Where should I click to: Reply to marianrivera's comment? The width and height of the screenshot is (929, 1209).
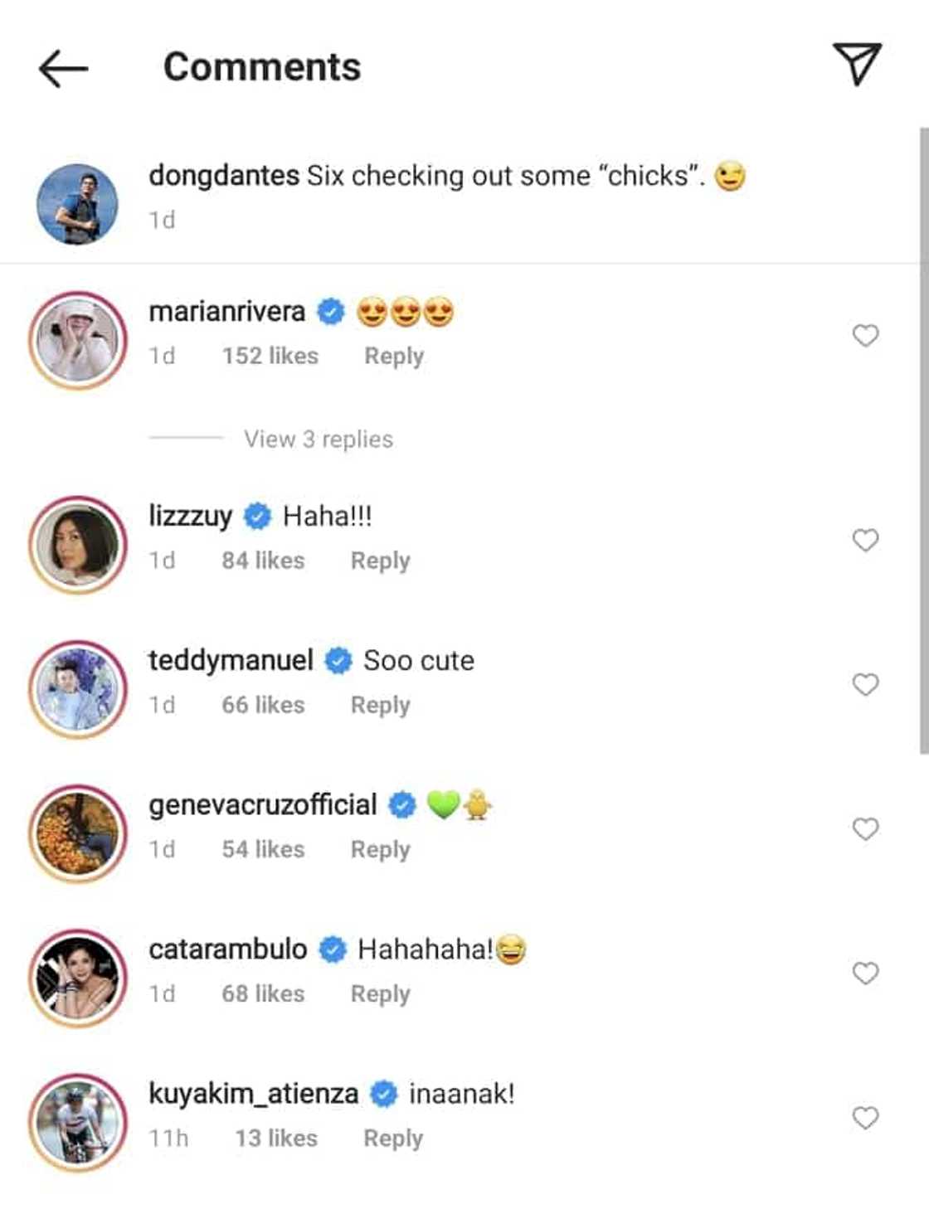(x=394, y=356)
